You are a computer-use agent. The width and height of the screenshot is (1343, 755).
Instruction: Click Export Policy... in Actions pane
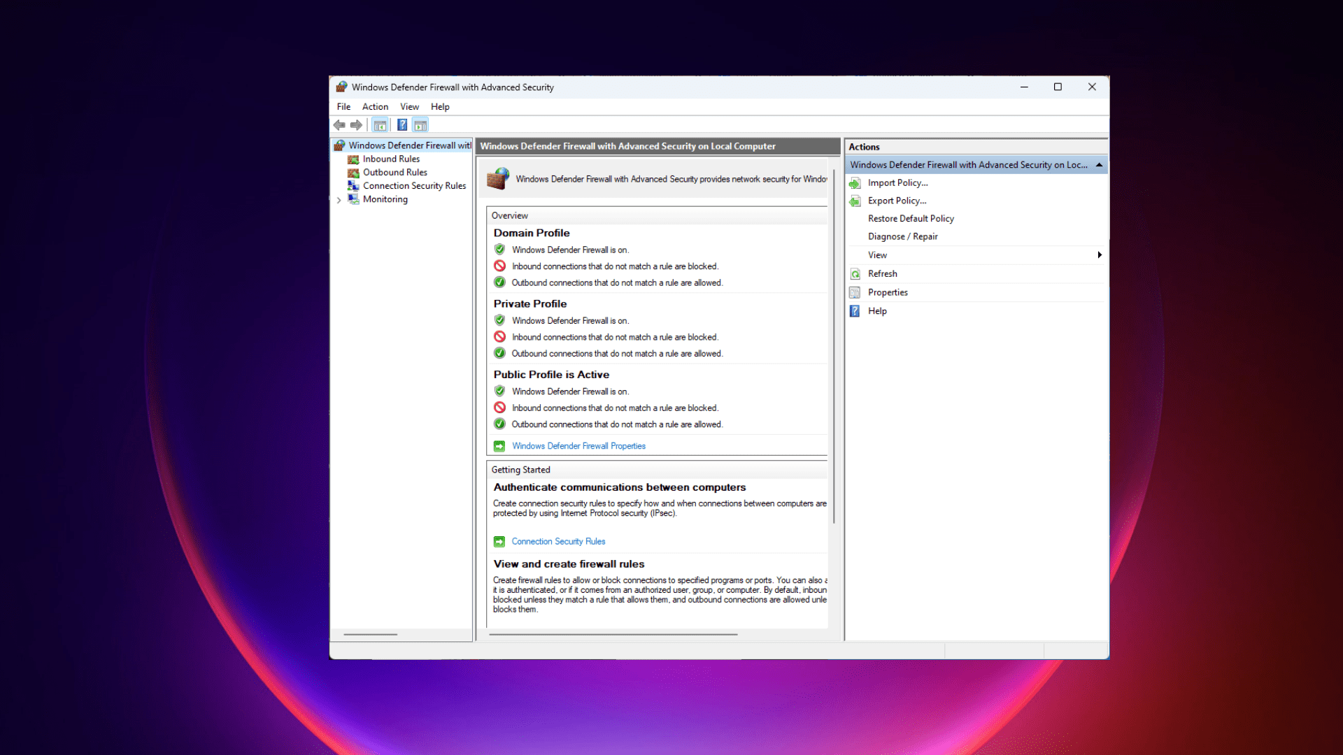coord(897,201)
